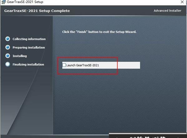Close the GearTraxSE-2021 Setup window
This screenshot has width=187, height=138.
point(182,2)
